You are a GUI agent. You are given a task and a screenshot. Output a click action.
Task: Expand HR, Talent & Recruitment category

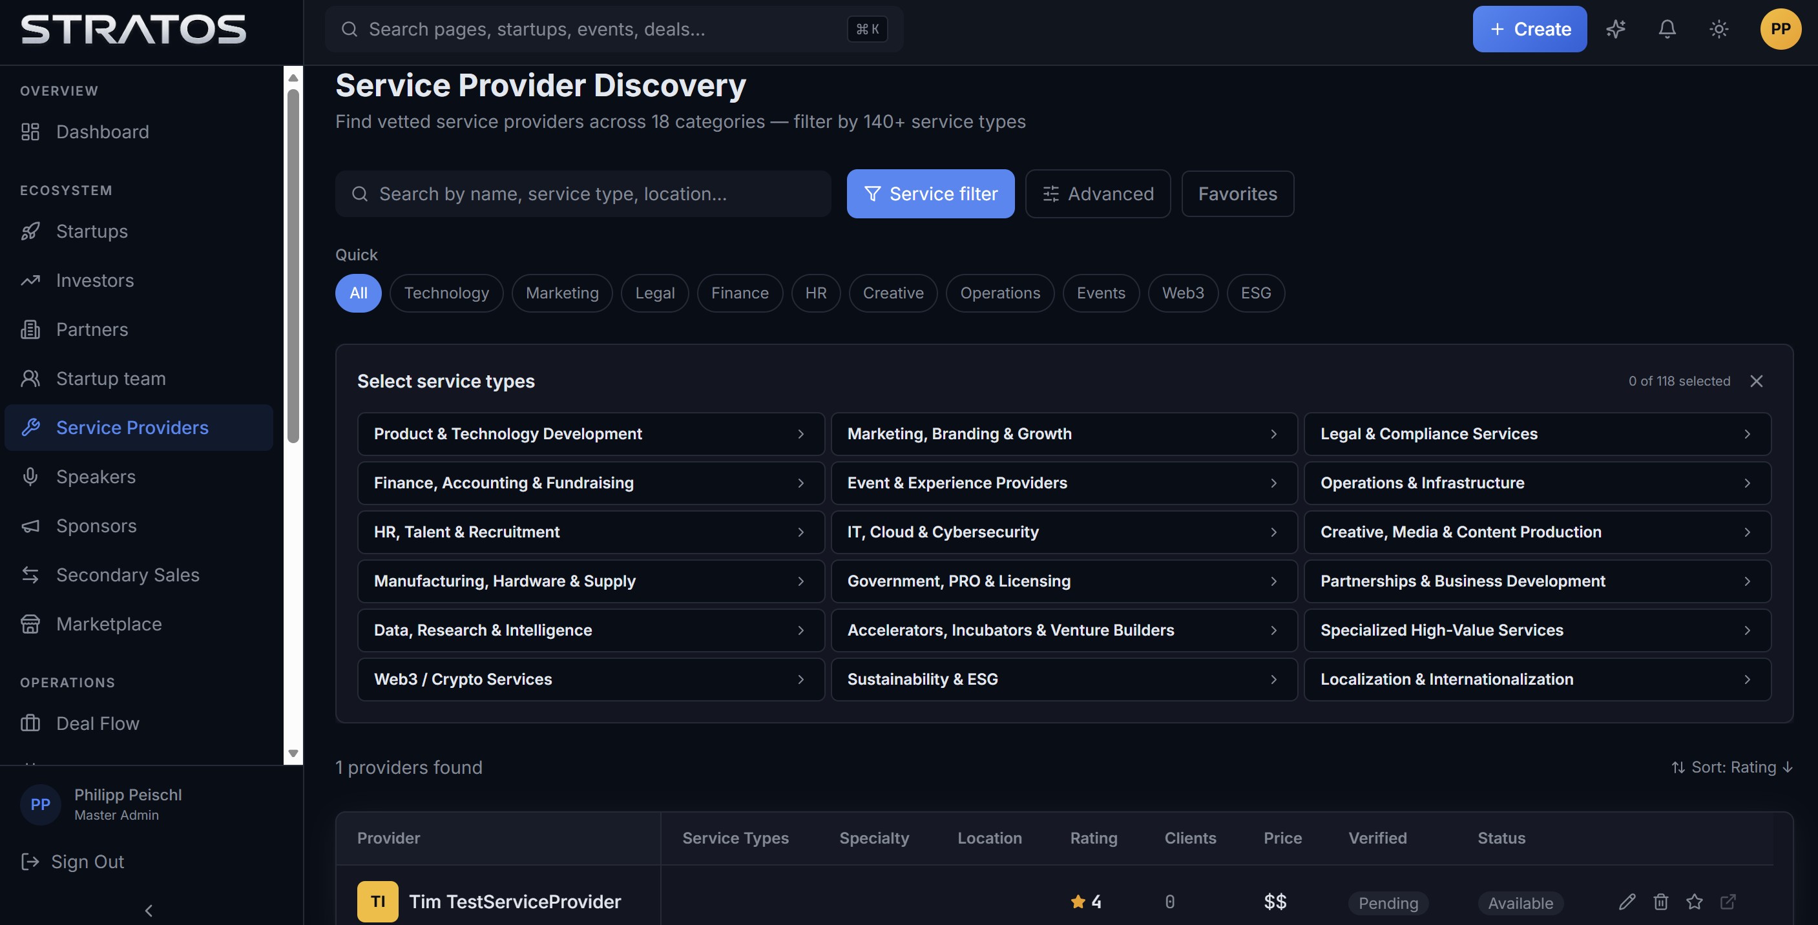click(590, 532)
